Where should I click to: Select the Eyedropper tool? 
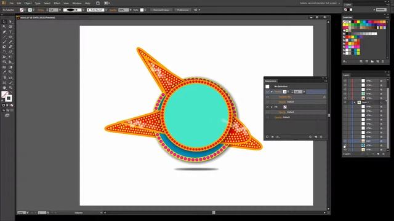tap(4, 72)
